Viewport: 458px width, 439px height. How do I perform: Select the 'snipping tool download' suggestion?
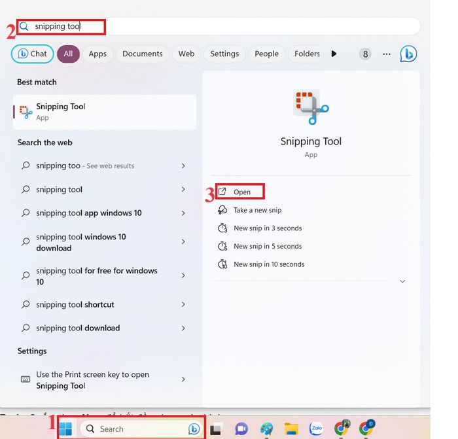click(78, 328)
